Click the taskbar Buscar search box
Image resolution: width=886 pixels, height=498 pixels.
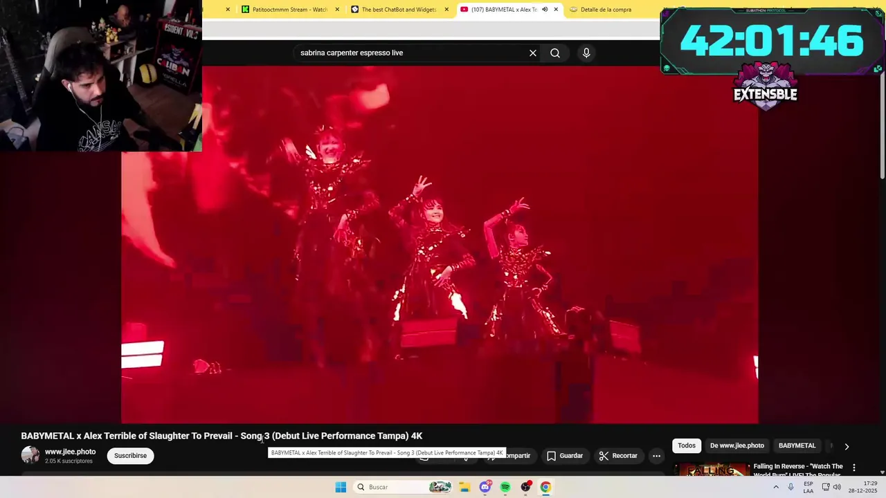coord(404,487)
